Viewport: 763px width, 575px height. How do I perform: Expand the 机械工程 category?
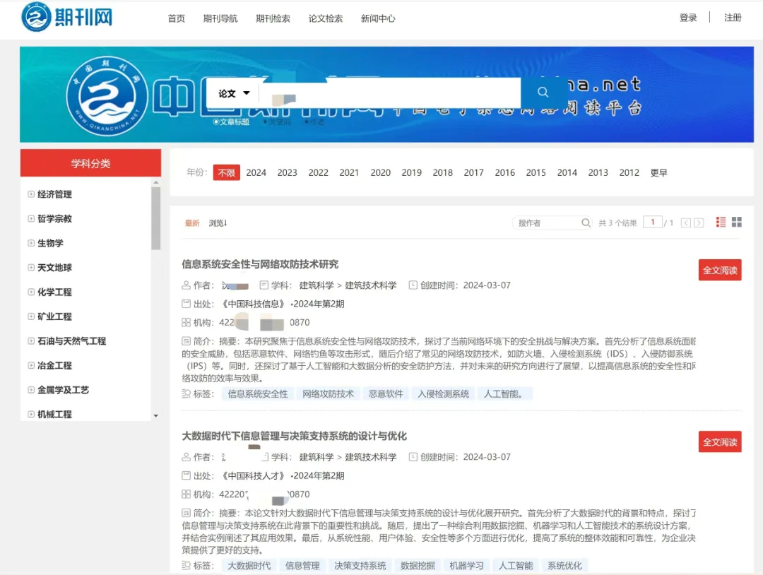[30, 415]
